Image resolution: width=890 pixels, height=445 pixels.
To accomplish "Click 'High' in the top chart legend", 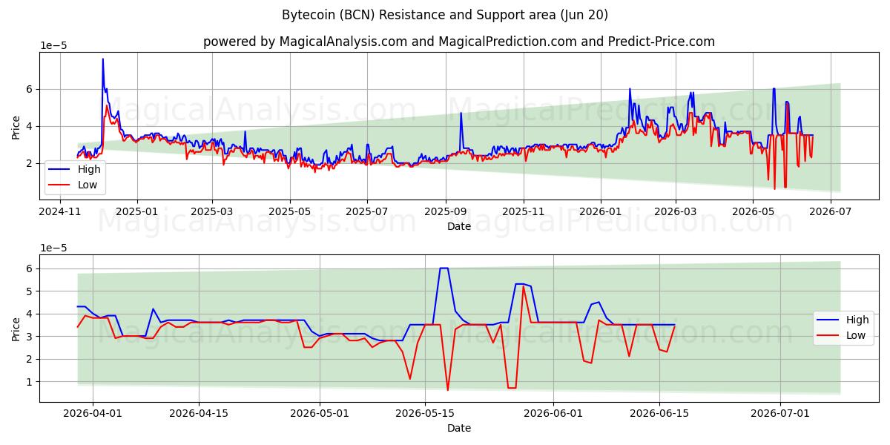I will [89, 169].
